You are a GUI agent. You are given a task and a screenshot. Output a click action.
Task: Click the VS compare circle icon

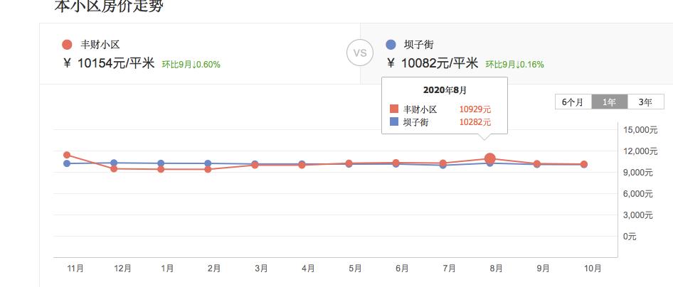(360, 53)
